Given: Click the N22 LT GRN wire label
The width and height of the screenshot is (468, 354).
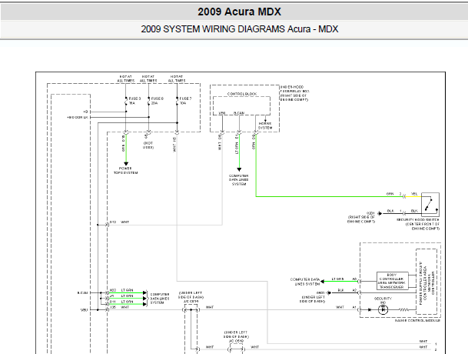Looking at the screenshot, I should 121,290.
